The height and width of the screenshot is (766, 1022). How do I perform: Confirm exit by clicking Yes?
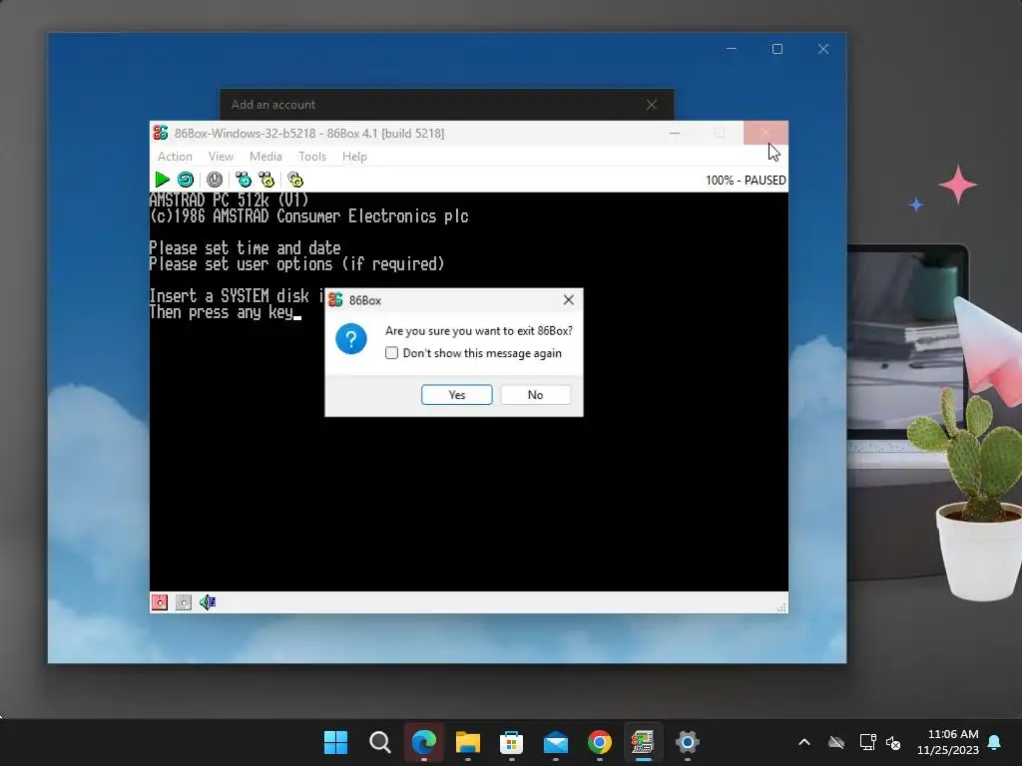[x=457, y=395]
